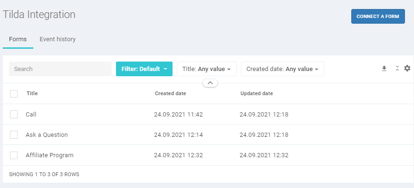This screenshot has width=414, height=188.
Task: Select the Ask a Question row checkbox
Action: tap(14, 134)
